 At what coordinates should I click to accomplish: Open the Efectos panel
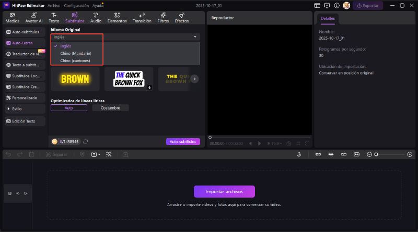pos(182,18)
